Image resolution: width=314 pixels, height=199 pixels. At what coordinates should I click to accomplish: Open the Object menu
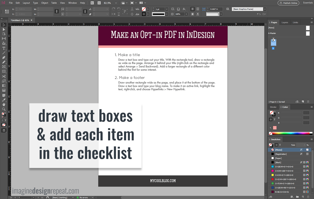[x=45, y=3]
